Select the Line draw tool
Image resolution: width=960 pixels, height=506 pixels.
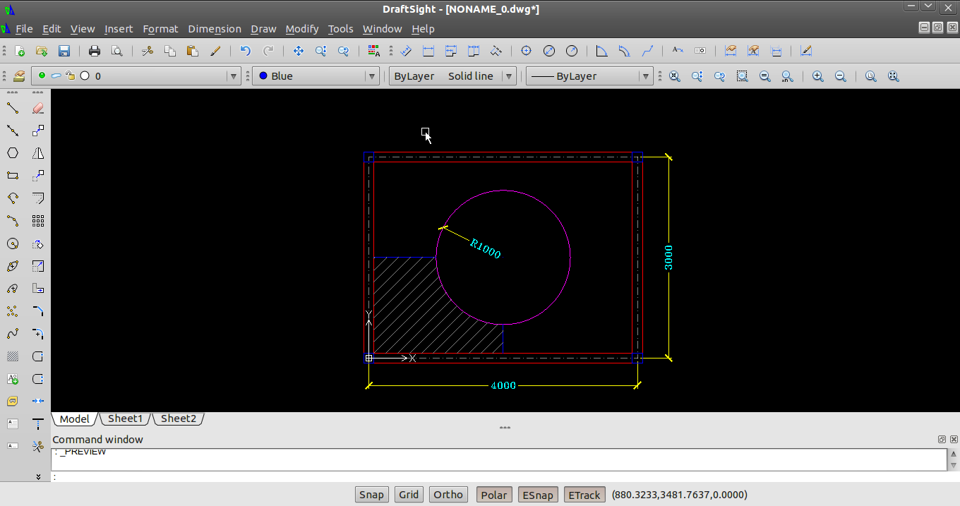[13, 108]
